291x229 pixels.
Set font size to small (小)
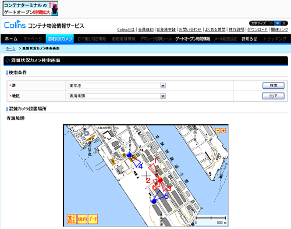(271, 23)
